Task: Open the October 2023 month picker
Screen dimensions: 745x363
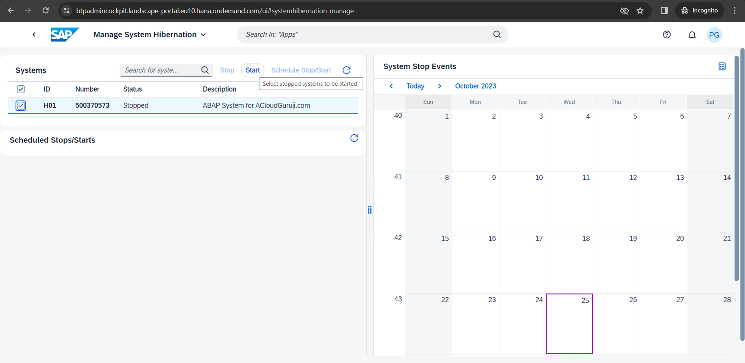Action: (x=475, y=86)
